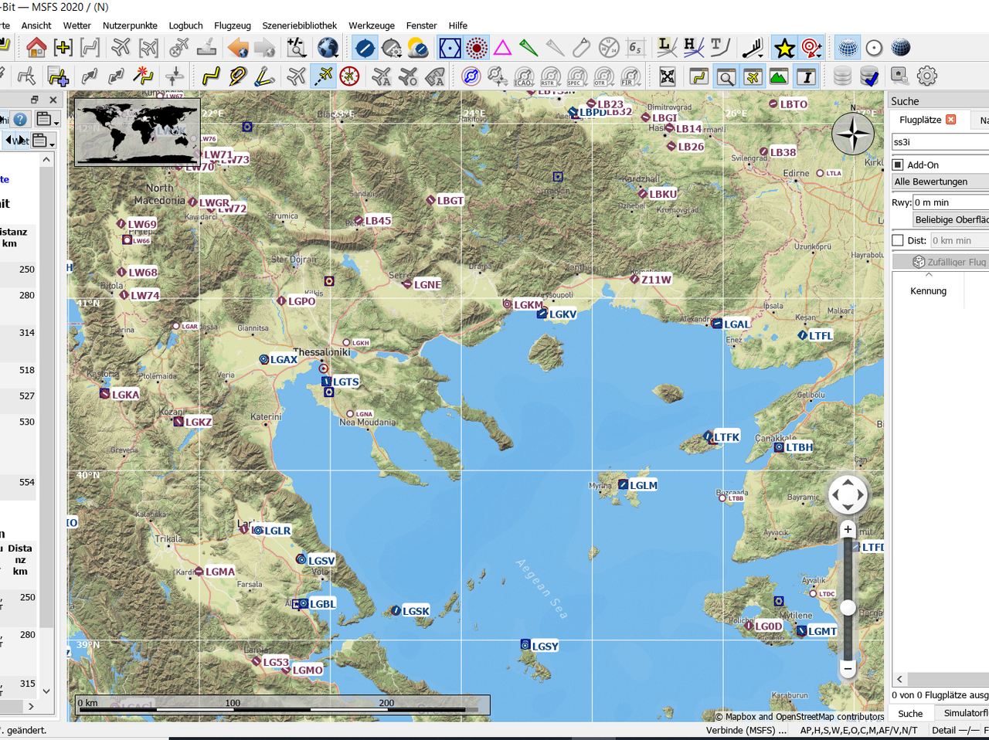Enable the Add-On checkbox
The image size is (989, 740).
click(x=898, y=165)
